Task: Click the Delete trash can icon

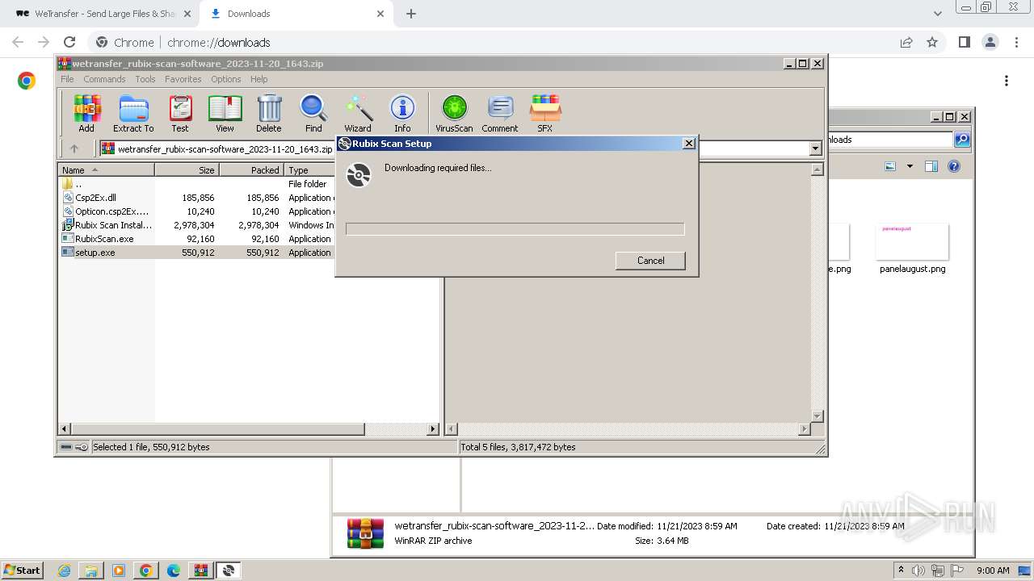Action: click(x=269, y=113)
